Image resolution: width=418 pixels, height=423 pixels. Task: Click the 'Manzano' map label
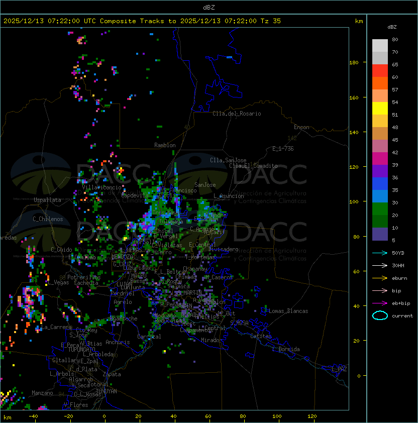click(42, 393)
